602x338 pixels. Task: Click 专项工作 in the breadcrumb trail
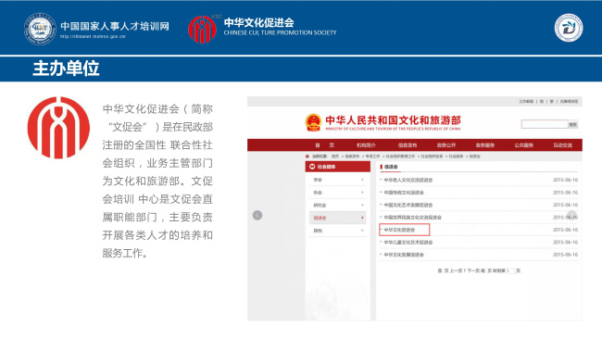[372, 156]
